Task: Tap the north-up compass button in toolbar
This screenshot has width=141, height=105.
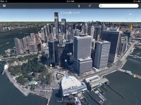Action: (79, 6)
